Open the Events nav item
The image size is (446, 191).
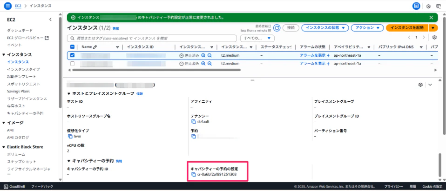click(14, 45)
